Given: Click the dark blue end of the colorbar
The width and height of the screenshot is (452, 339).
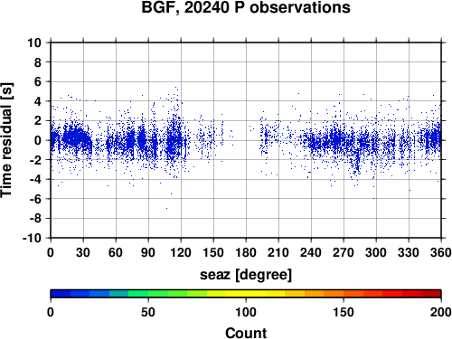Looking at the screenshot, I should tap(61, 294).
